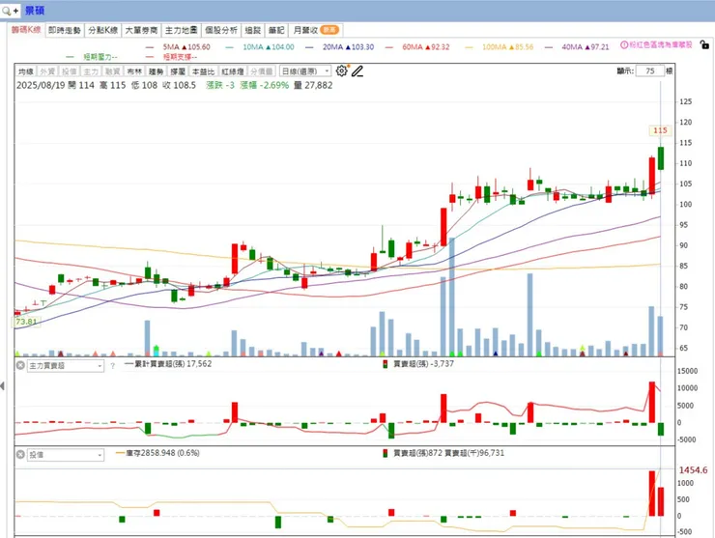715x538 pixels.
Task: Open the 筆記 notes tab
Action: pos(276,30)
